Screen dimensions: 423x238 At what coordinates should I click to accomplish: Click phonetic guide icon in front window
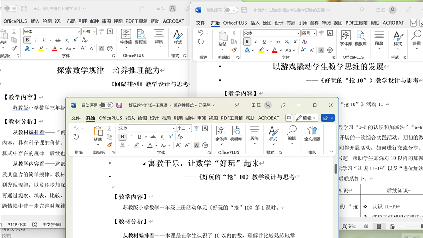tap(196, 128)
